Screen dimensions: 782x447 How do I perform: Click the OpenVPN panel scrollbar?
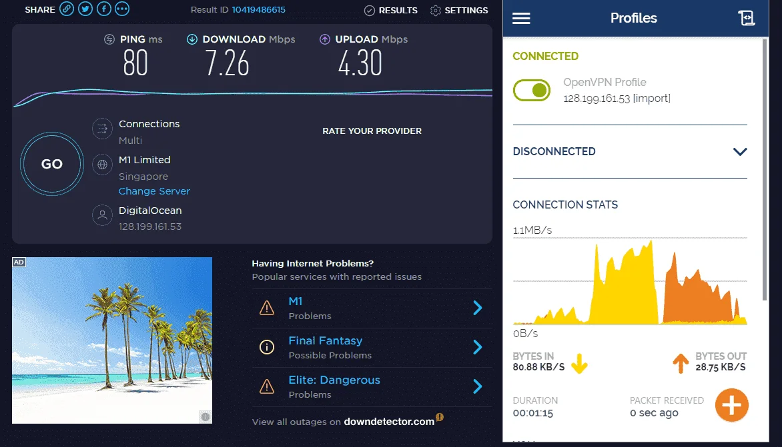[x=765, y=169]
